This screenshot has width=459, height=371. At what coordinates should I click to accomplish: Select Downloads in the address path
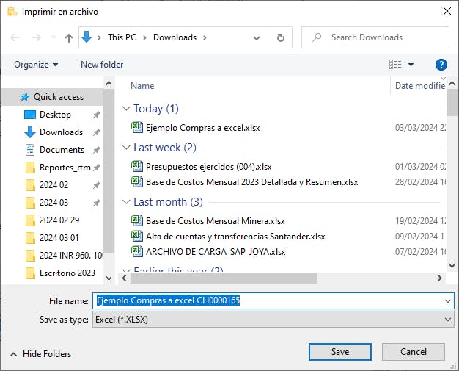pos(175,37)
